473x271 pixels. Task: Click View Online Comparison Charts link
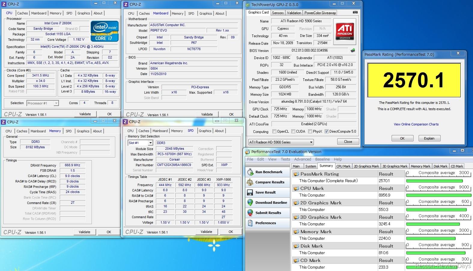[416, 124]
